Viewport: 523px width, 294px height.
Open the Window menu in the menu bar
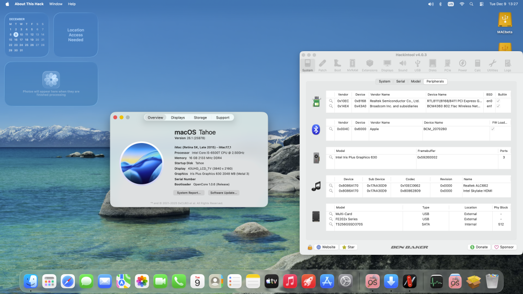click(56, 4)
